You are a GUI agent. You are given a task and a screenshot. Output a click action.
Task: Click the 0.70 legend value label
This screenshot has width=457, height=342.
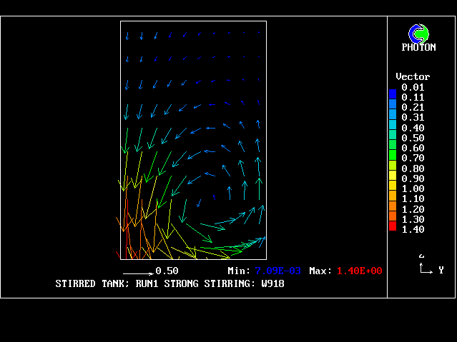click(413, 158)
